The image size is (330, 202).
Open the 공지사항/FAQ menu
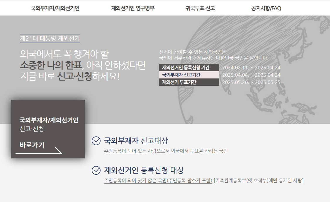pos(266,8)
